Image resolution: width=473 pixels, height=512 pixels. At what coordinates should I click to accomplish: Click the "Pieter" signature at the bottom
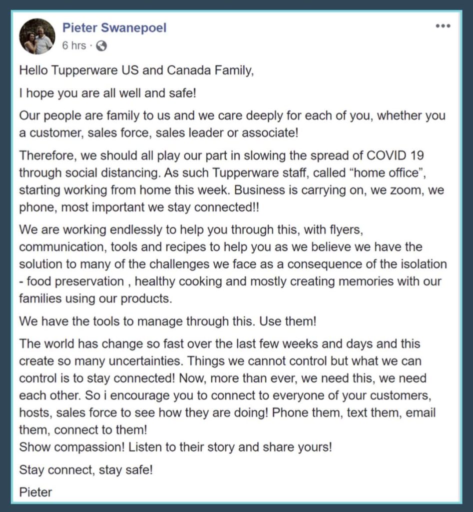pyautogui.click(x=35, y=492)
